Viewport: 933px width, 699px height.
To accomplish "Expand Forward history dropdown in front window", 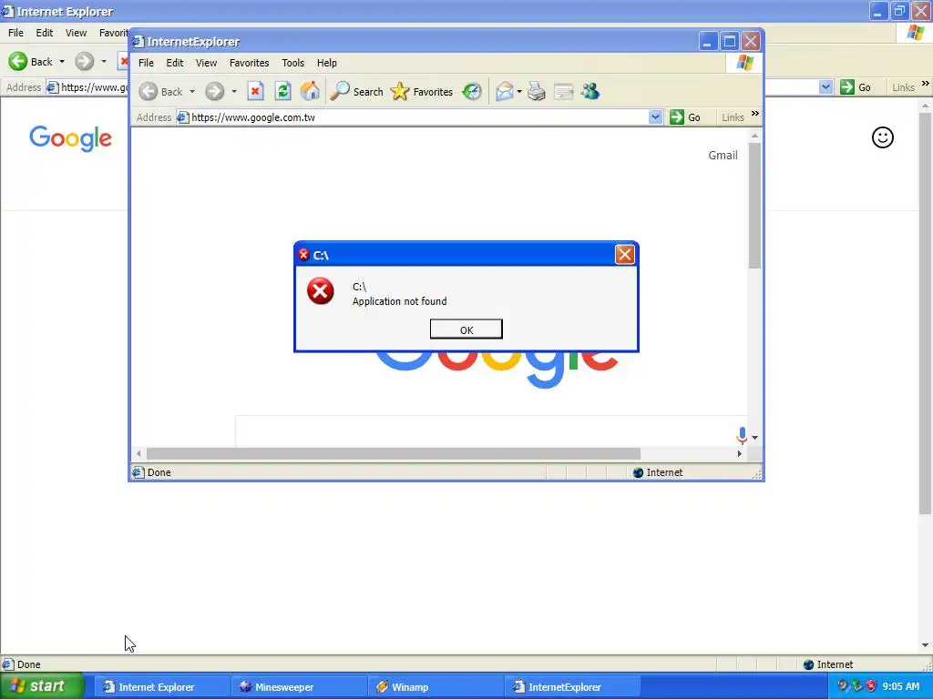I will 234,92.
